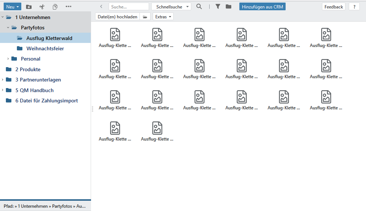
Task: Open the Schnellsuche dropdown
Action: pos(171,7)
